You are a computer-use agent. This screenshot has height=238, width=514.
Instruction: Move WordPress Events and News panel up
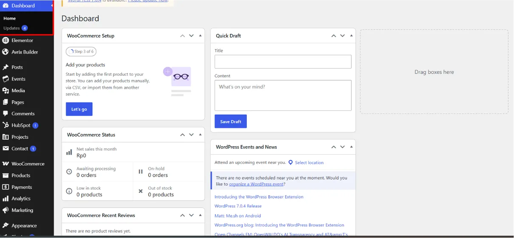334,147
